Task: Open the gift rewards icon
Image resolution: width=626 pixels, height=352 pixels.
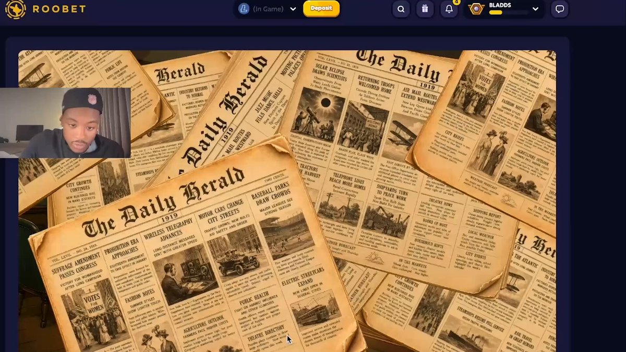Action: coord(425,9)
